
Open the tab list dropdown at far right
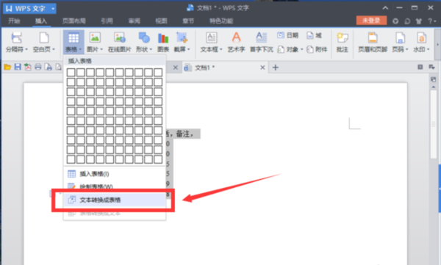431,67
